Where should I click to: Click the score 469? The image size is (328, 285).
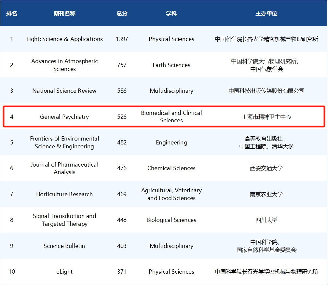(122, 194)
